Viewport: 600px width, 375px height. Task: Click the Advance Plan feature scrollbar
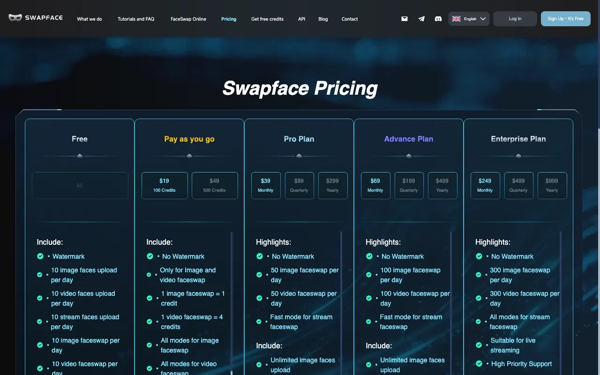tap(451, 303)
